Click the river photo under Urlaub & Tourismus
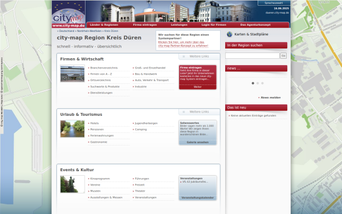The width and height of the screenshot is (342, 214). click(72, 129)
